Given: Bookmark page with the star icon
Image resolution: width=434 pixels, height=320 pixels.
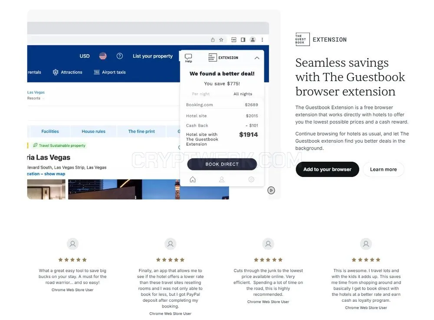Looking at the screenshot, I should point(221,40).
